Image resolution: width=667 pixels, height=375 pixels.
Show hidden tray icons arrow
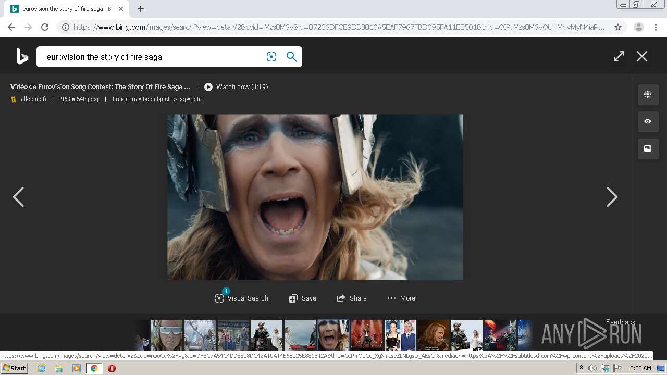click(x=581, y=368)
